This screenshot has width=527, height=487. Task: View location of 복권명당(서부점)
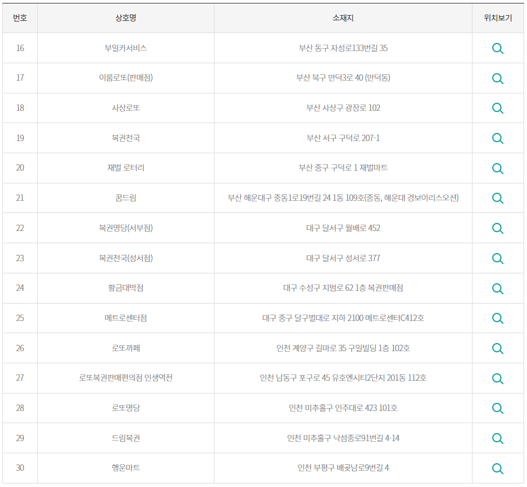coord(497,228)
